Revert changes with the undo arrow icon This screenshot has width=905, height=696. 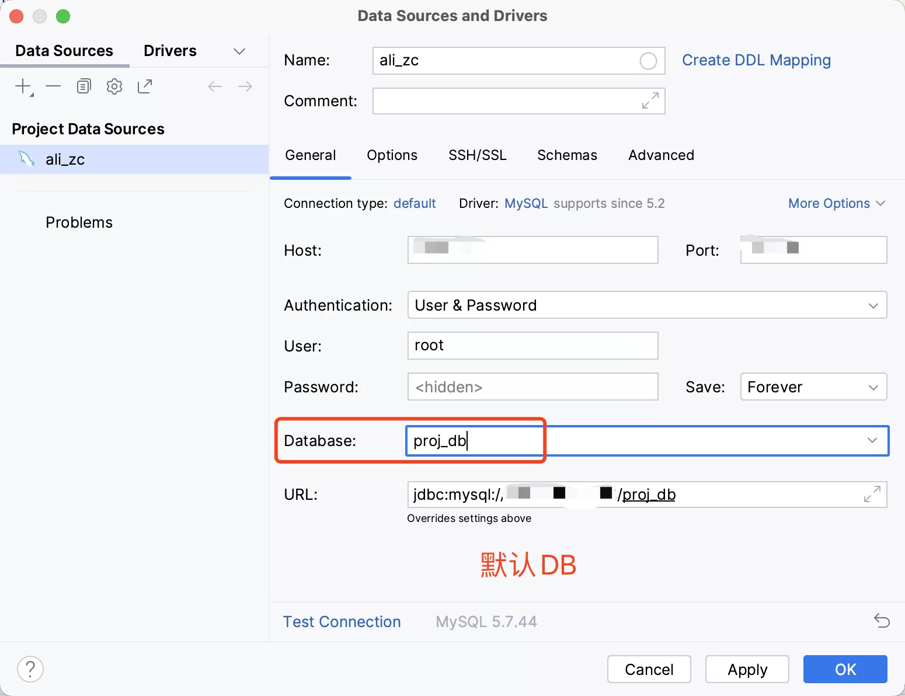(882, 620)
